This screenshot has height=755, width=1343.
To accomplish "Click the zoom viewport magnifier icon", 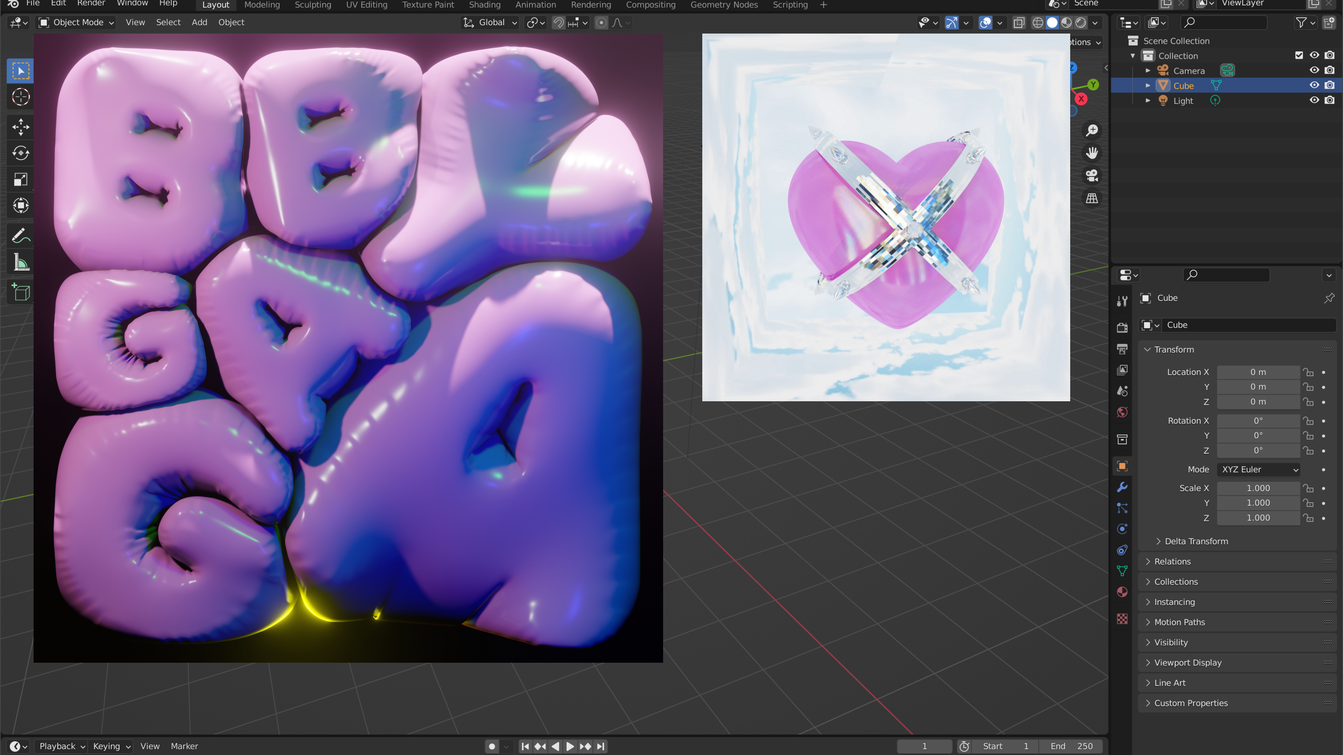I will 1092,130.
